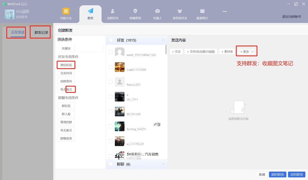The width and height of the screenshot is (308, 180).
Task: Switch to the 群发记录 tab
Action: 41,32
